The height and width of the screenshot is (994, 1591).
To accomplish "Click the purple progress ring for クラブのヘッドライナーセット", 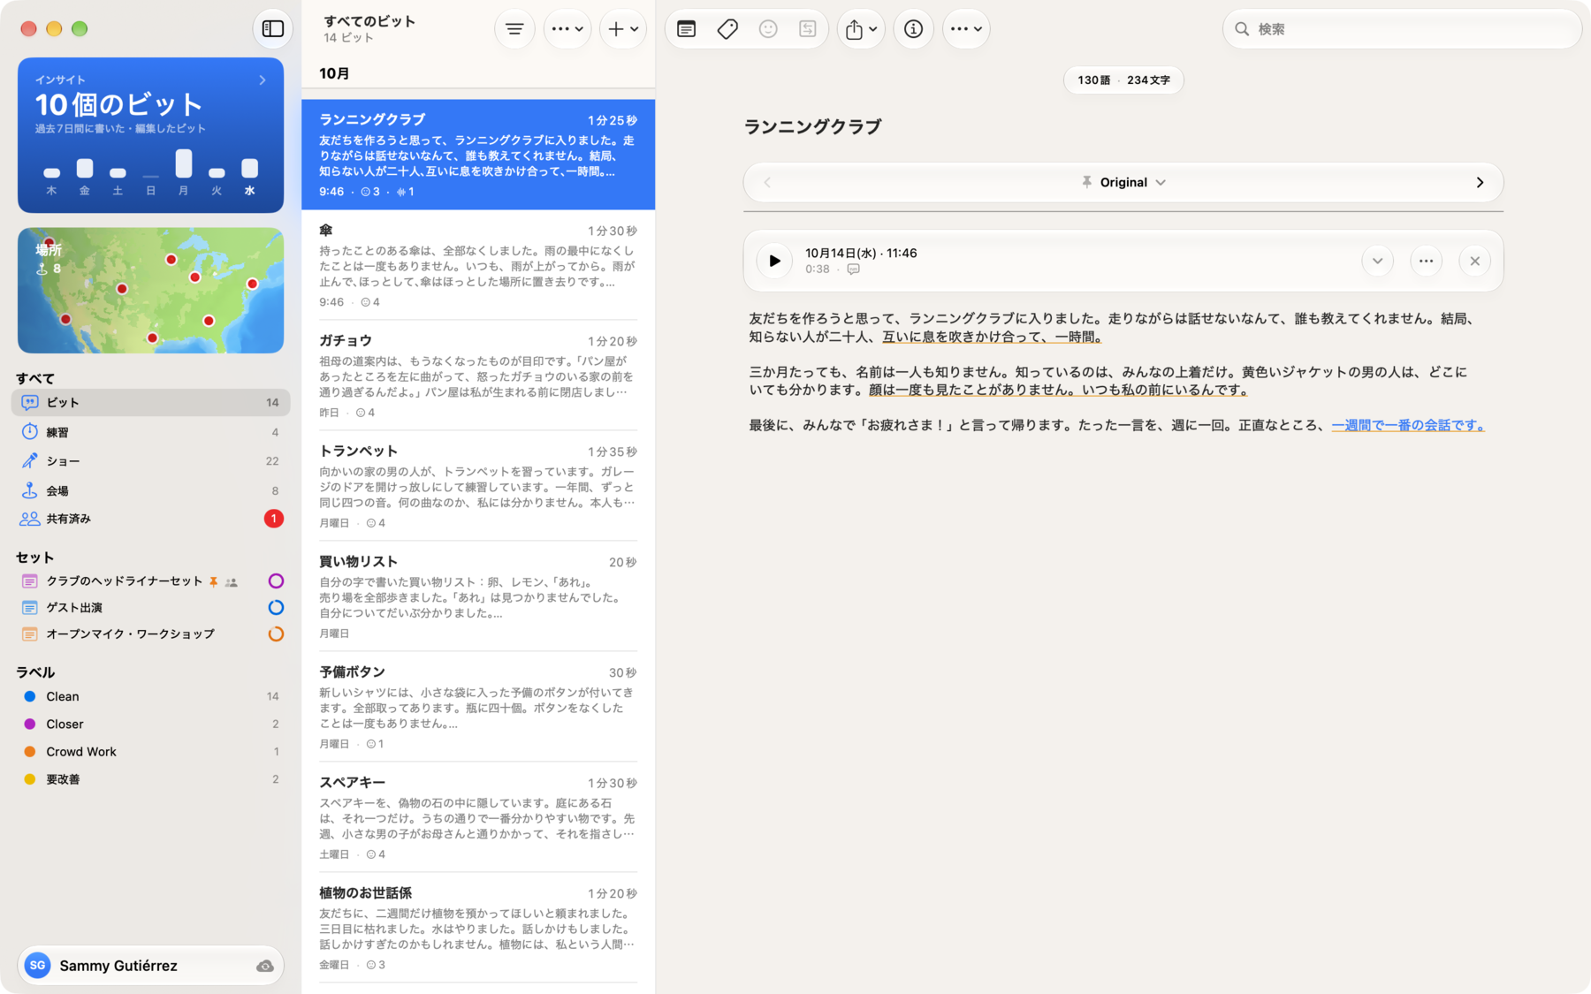I will 276,581.
